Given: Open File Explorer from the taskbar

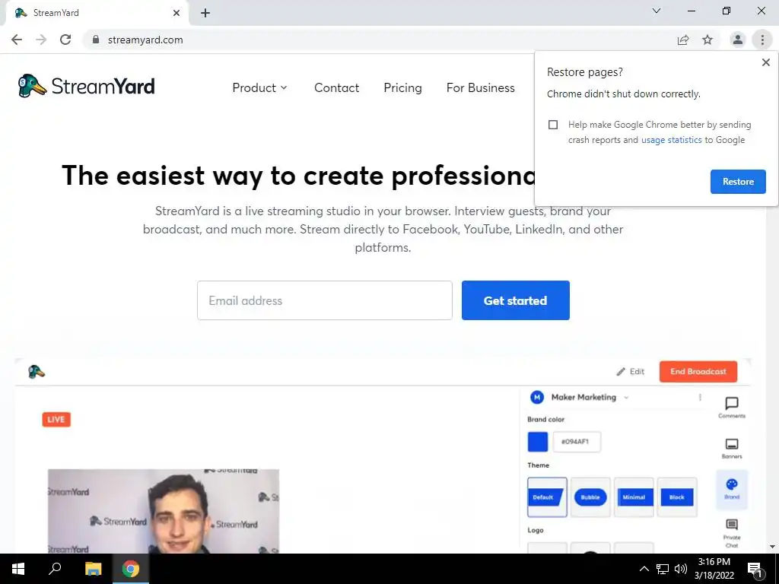Looking at the screenshot, I should [x=93, y=569].
